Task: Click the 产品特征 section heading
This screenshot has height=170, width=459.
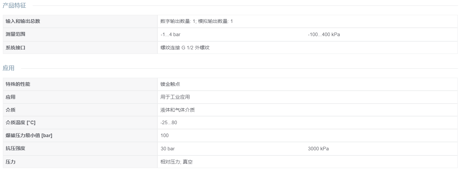Action: [x=14, y=5]
